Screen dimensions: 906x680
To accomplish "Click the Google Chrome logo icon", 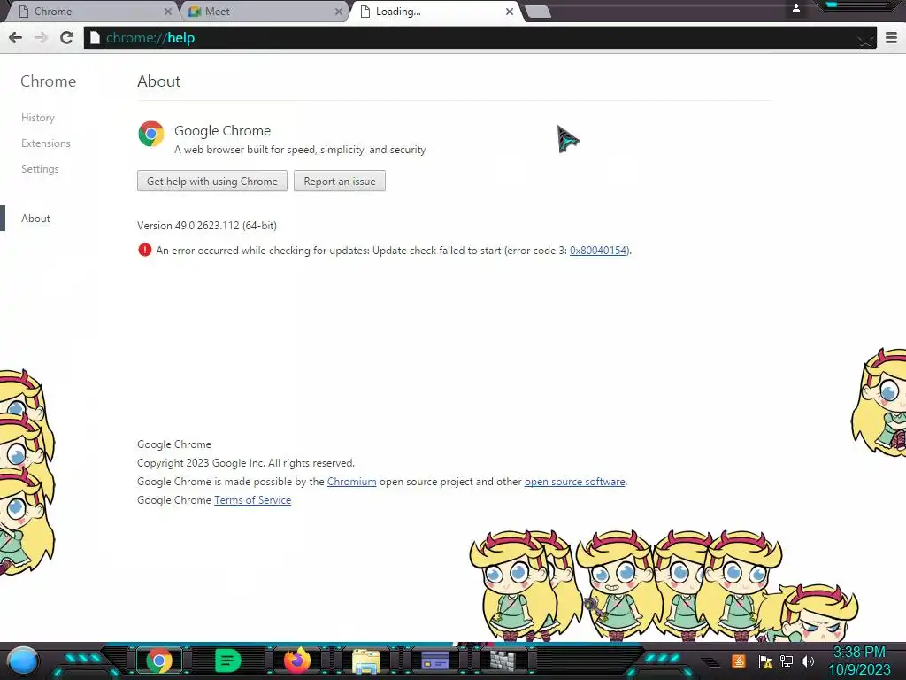I will coord(151,135).
